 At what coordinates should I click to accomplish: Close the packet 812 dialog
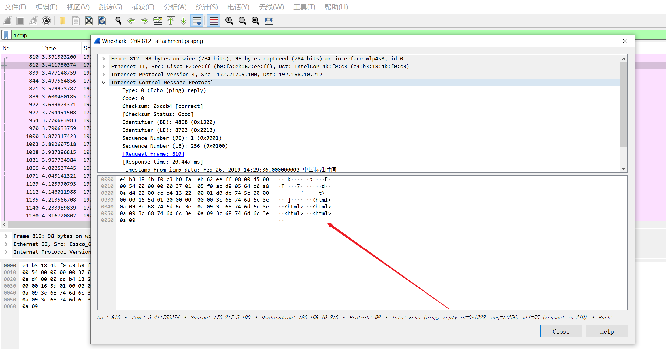tap(561, 331)
